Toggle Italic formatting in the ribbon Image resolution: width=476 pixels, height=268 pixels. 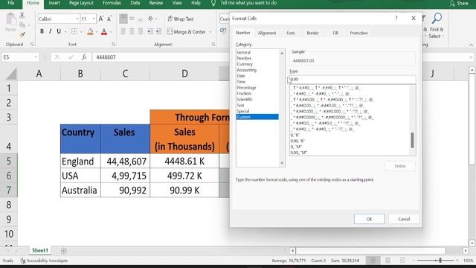click(50, 31)
